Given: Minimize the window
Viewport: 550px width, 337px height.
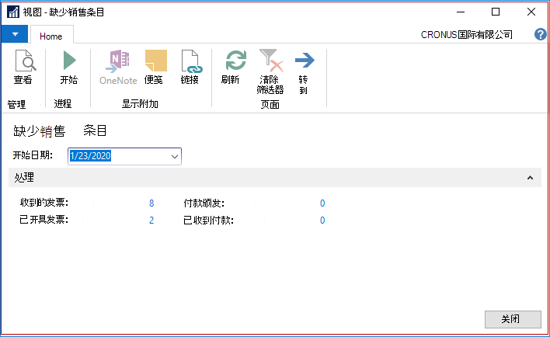Looking at the screenshot, I should point(461,12).
